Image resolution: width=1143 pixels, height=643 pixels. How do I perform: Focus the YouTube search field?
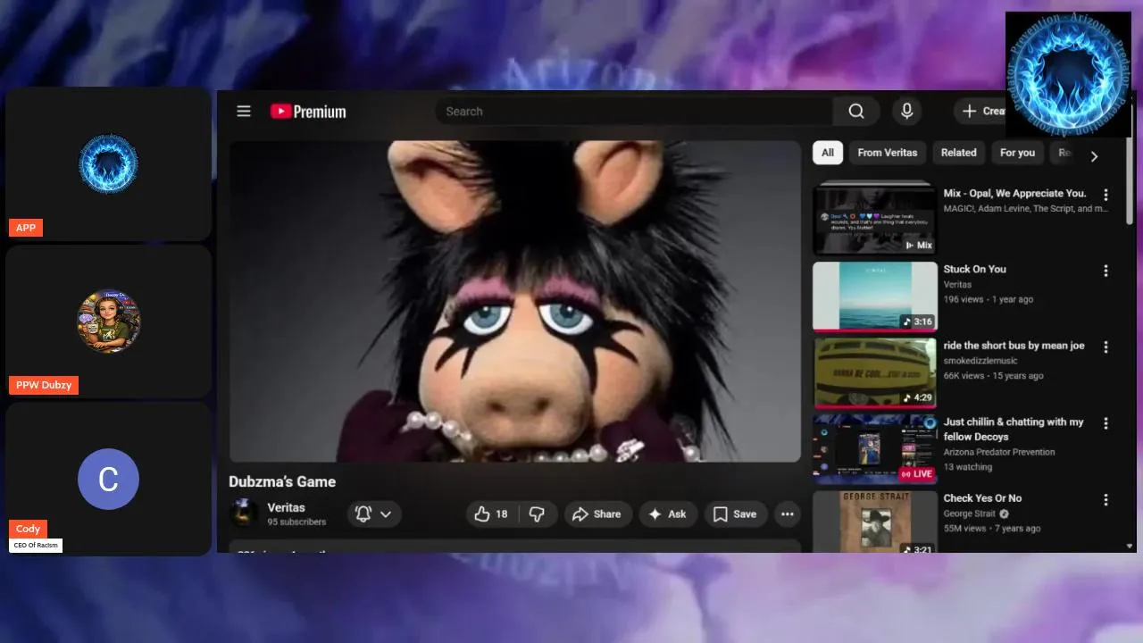pyautogui.click(x=634, y=111)
